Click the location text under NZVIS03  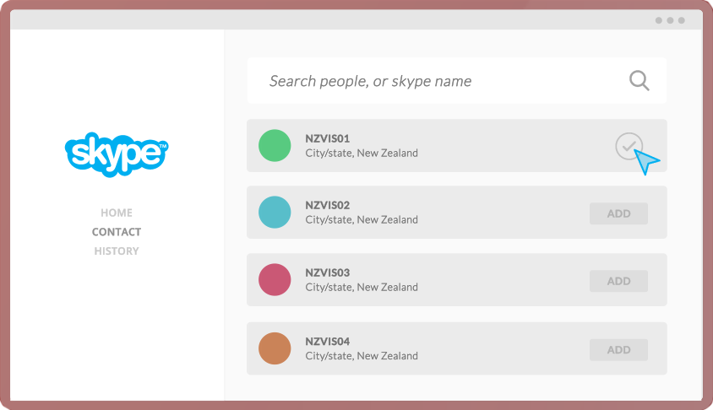(362, 288)
